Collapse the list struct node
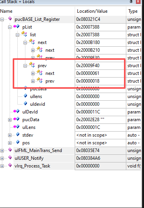Viewport: 144px width, 208px height. [17, 35]
